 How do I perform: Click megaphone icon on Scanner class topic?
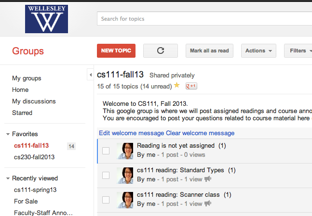[208, 203]
